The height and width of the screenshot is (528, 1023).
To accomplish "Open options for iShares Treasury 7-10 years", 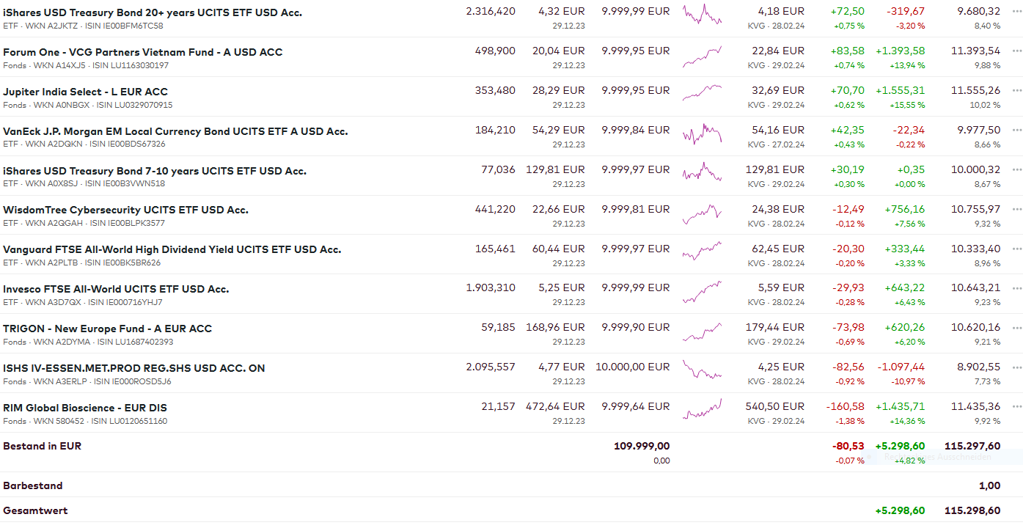I will point(1016,170).
